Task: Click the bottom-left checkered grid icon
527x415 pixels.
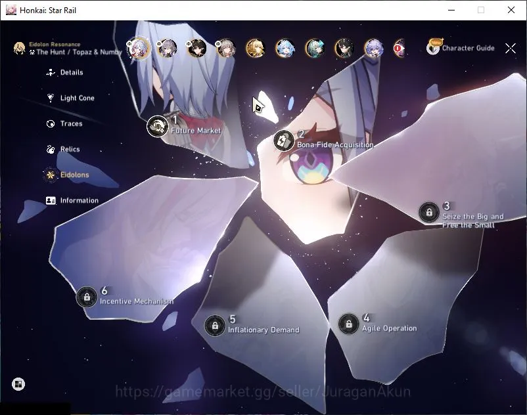Action: tap(18, 384)
